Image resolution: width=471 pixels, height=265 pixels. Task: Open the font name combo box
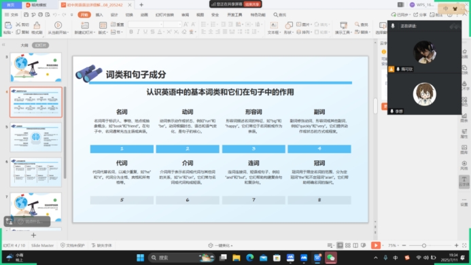[145, 24]
